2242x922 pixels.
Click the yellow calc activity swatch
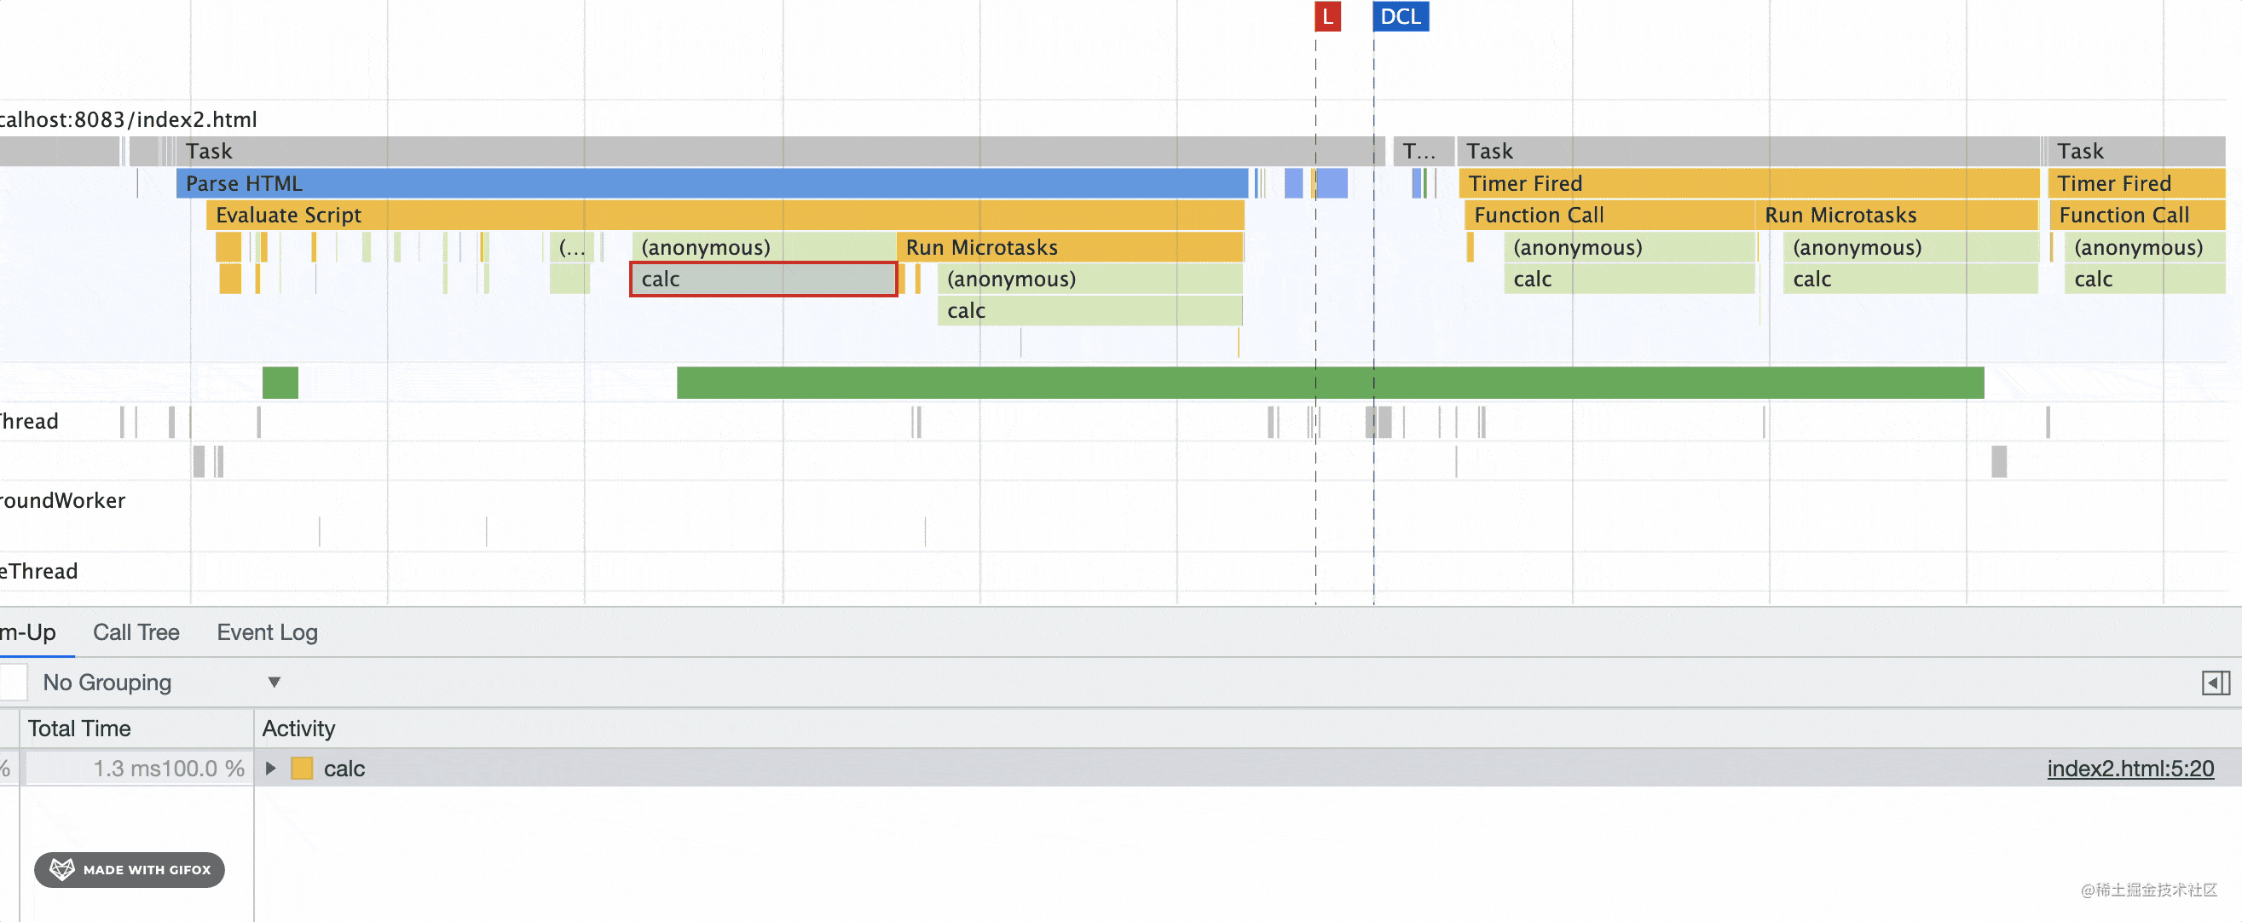[x=302, y=768]
